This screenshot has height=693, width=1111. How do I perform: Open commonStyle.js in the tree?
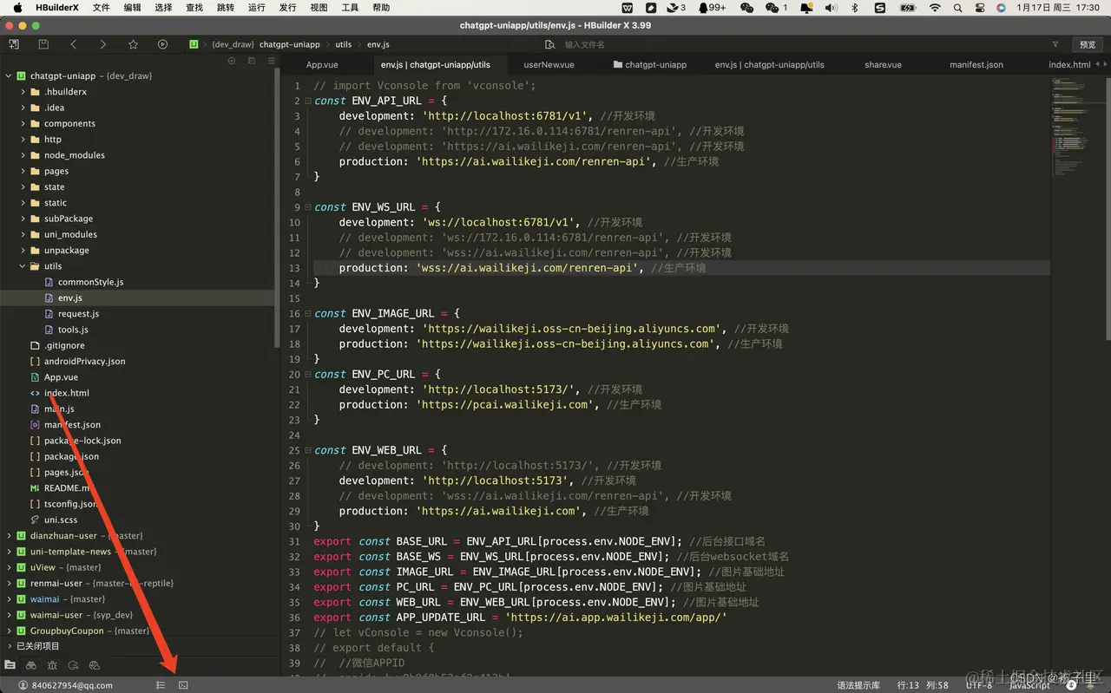click(90, 282)
